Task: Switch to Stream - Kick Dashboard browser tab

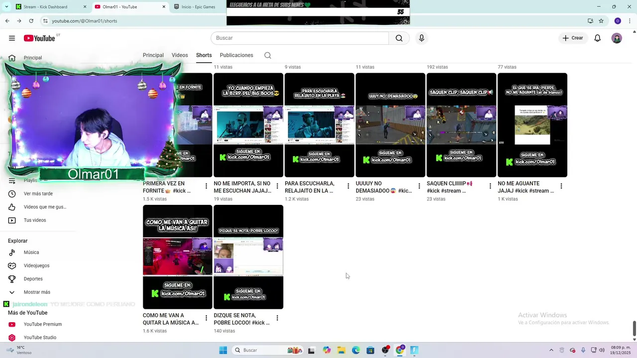Action: pos(45,7)
